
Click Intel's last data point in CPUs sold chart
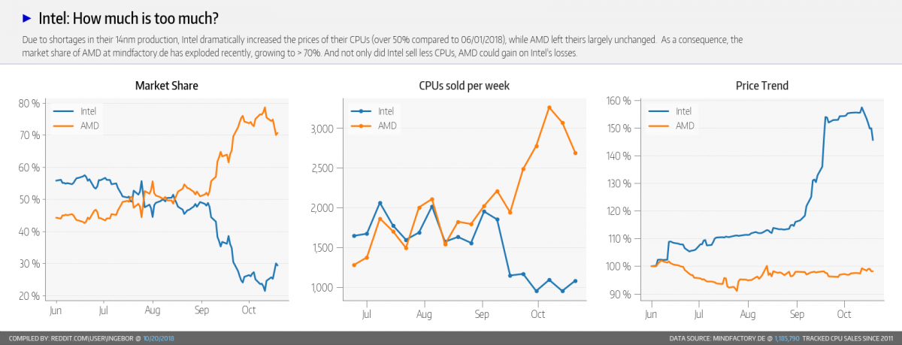(x=575, y=281)
